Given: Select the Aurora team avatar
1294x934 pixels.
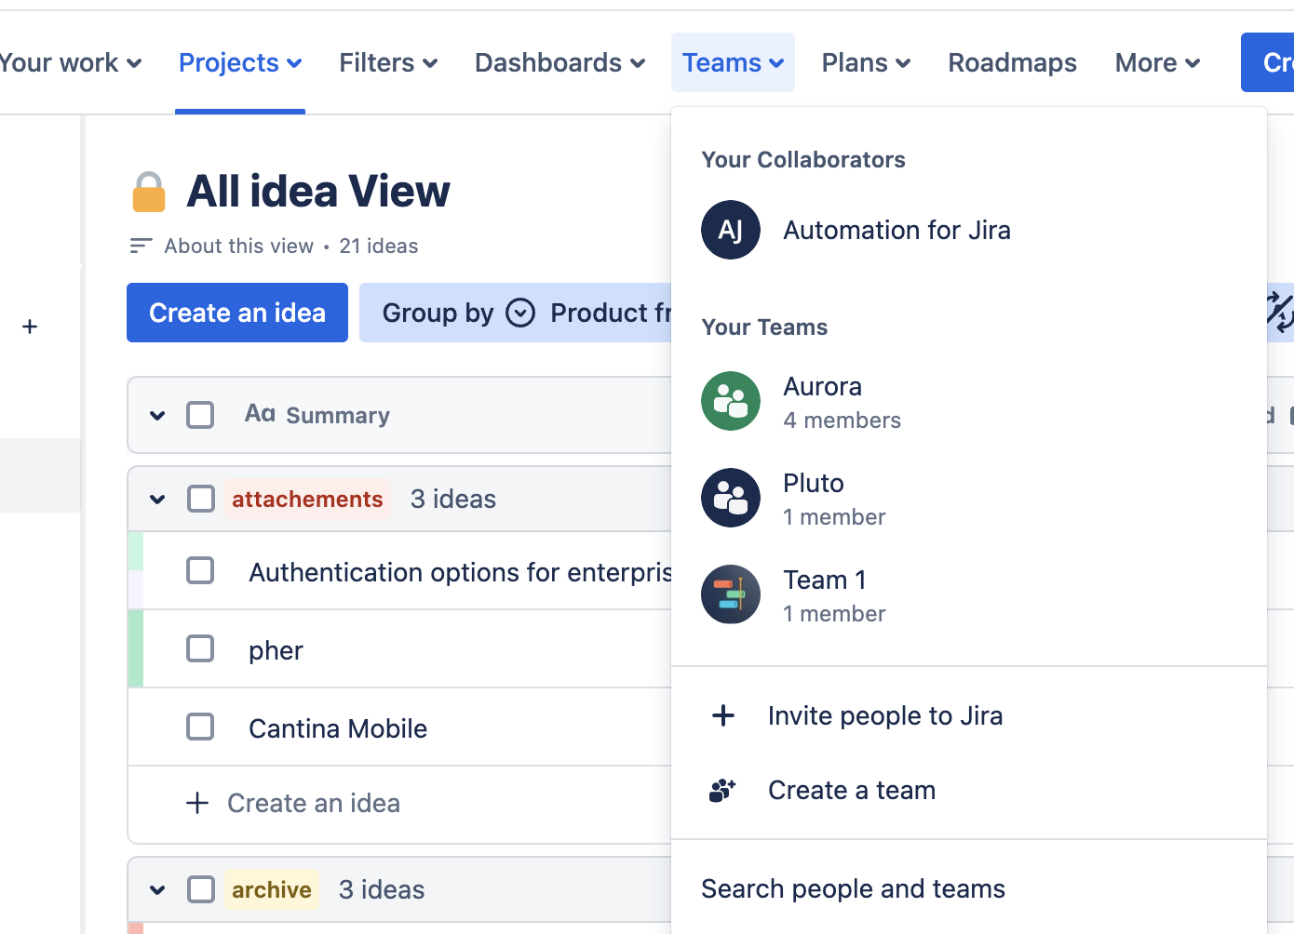Looking at the screenshot, I should [731, 401].
